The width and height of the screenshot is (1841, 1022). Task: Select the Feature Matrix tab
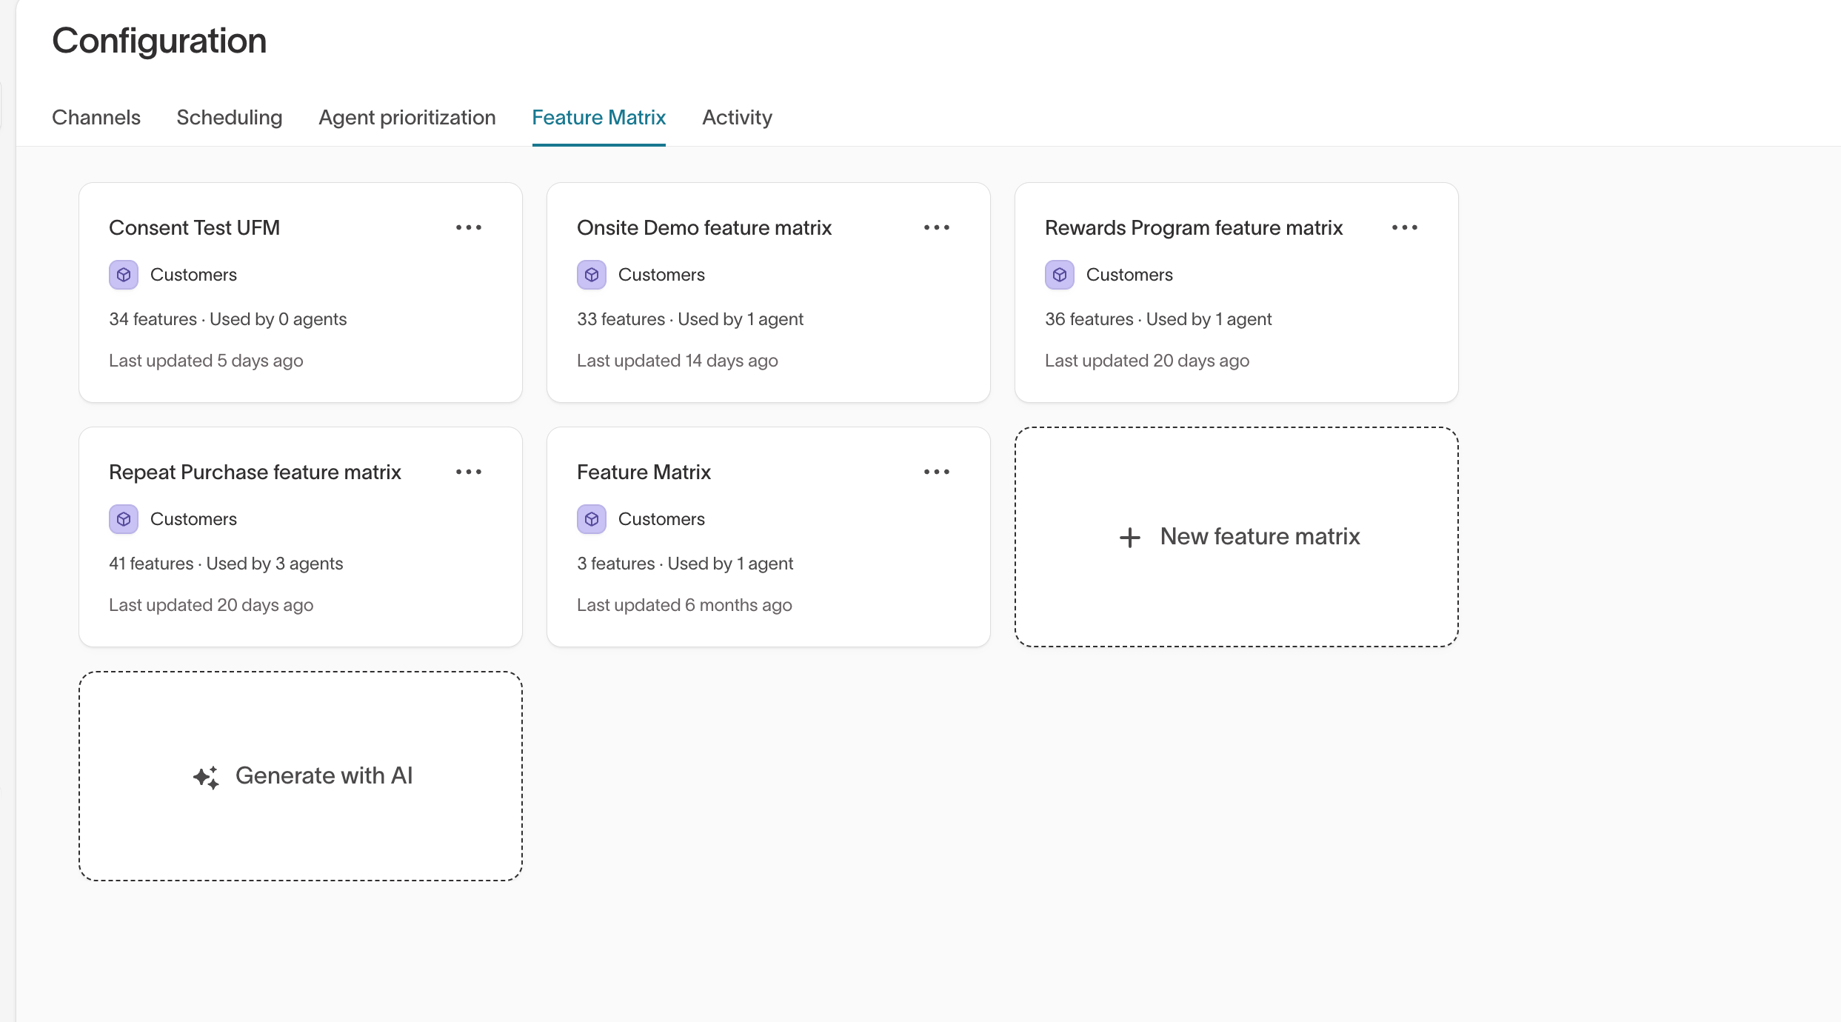tap(599, 117)
